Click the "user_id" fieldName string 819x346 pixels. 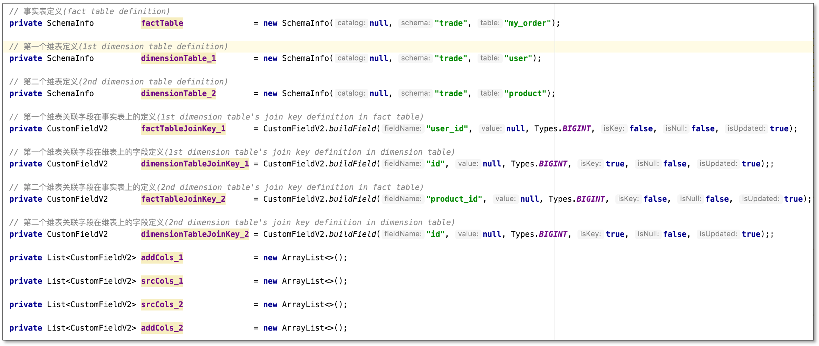point(447,129)
